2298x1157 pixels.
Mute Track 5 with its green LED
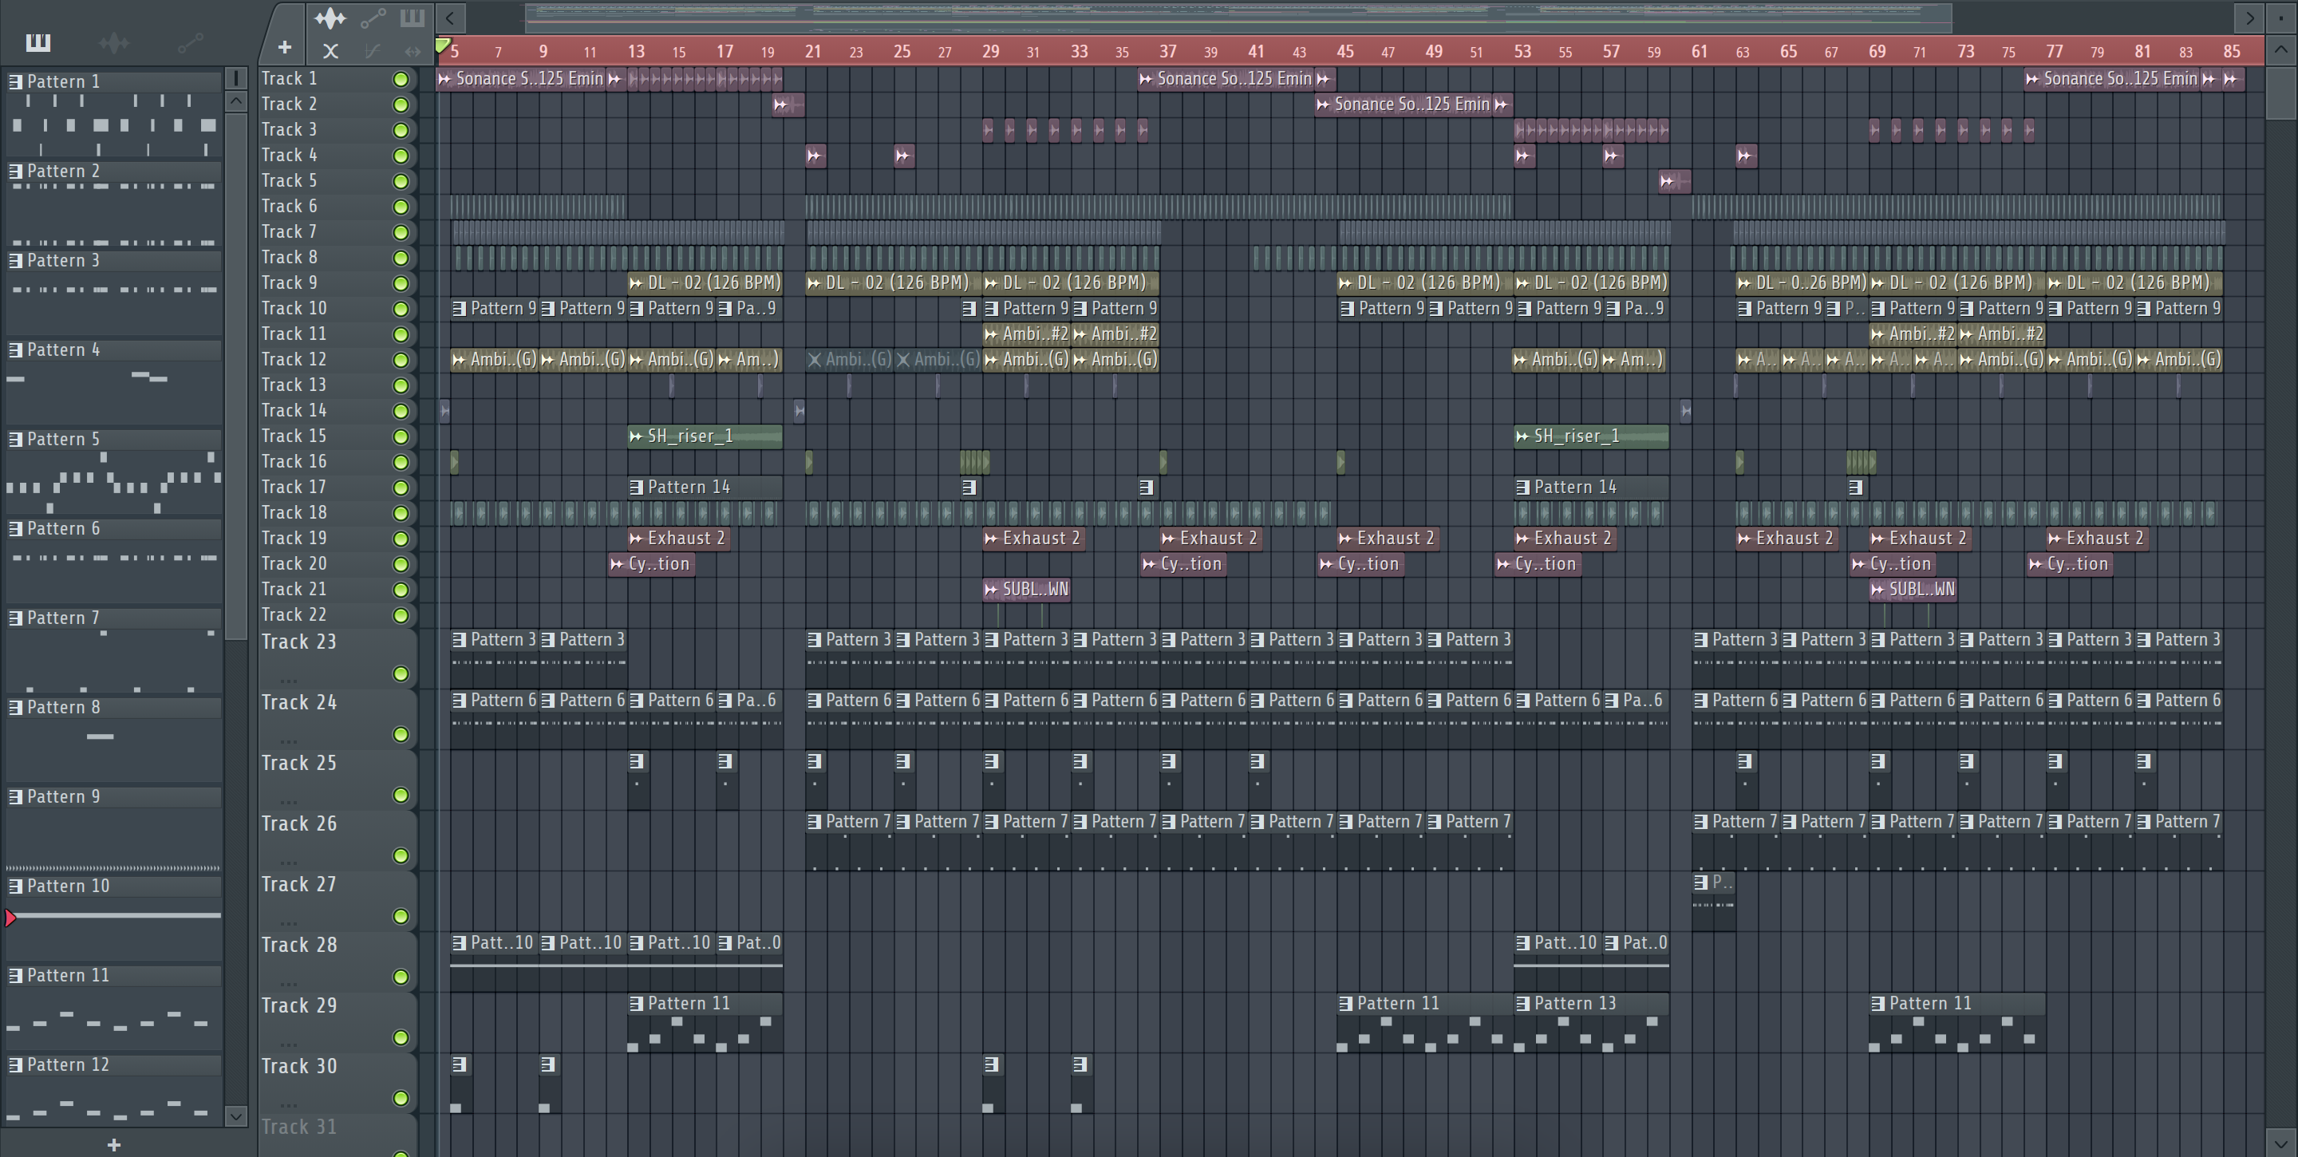pyautogui.click(x=401, y=181)
